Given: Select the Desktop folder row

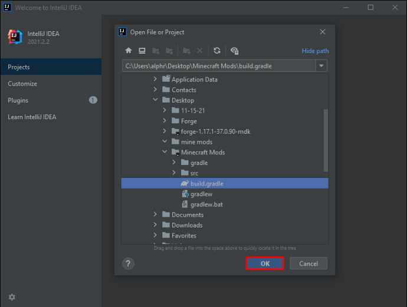Looking at the screenshot, I should pos(225,100).
